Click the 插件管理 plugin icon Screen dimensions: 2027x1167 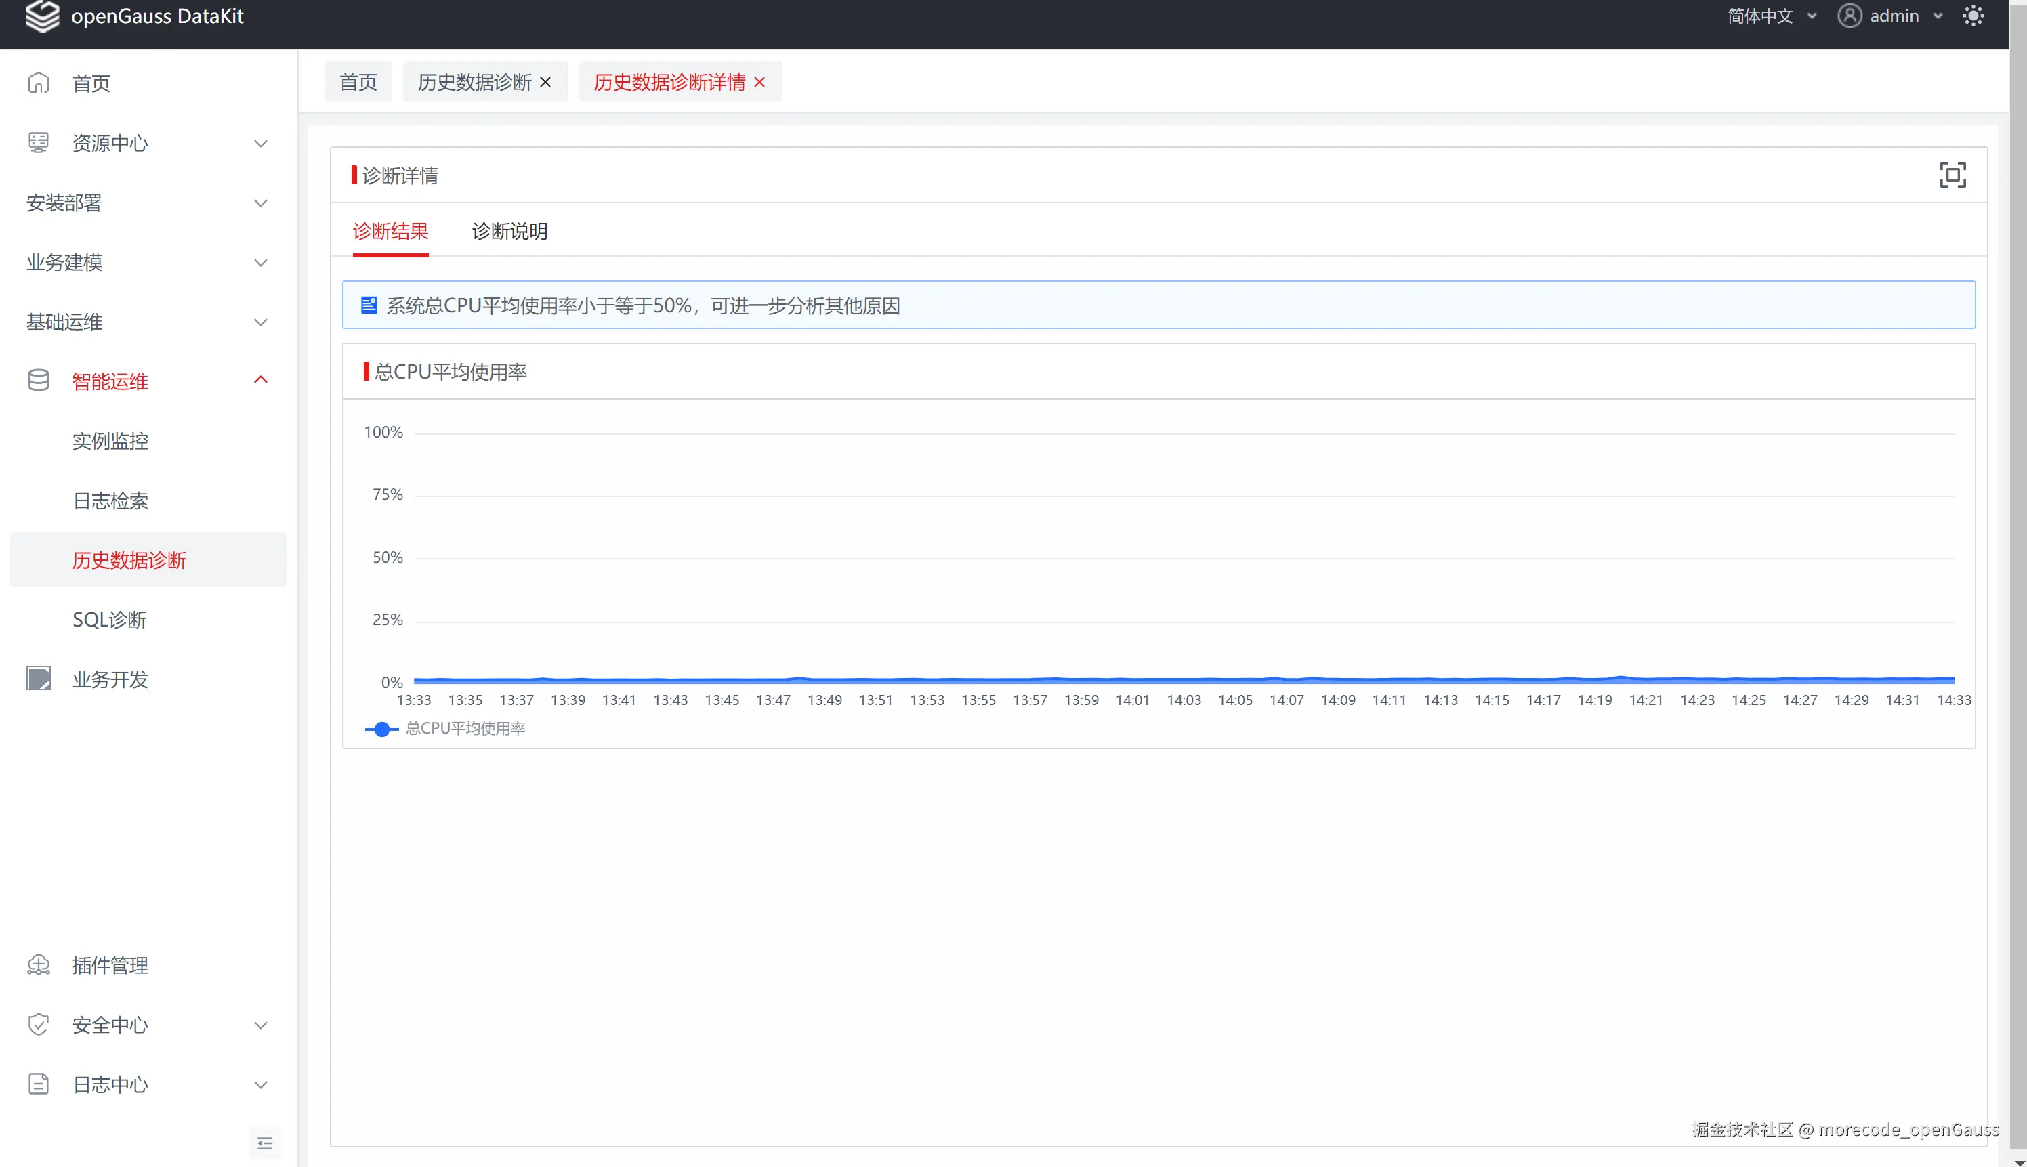[38, 965]
